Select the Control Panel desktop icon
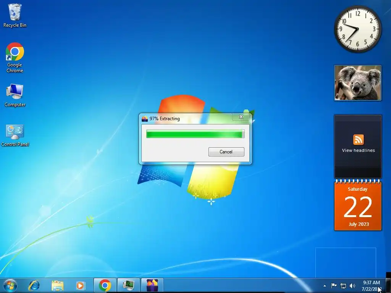 coord(15,135)
